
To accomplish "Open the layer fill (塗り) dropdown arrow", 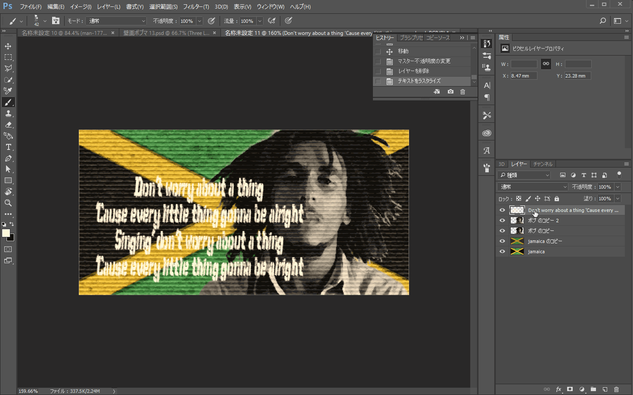I will (617, 199).
